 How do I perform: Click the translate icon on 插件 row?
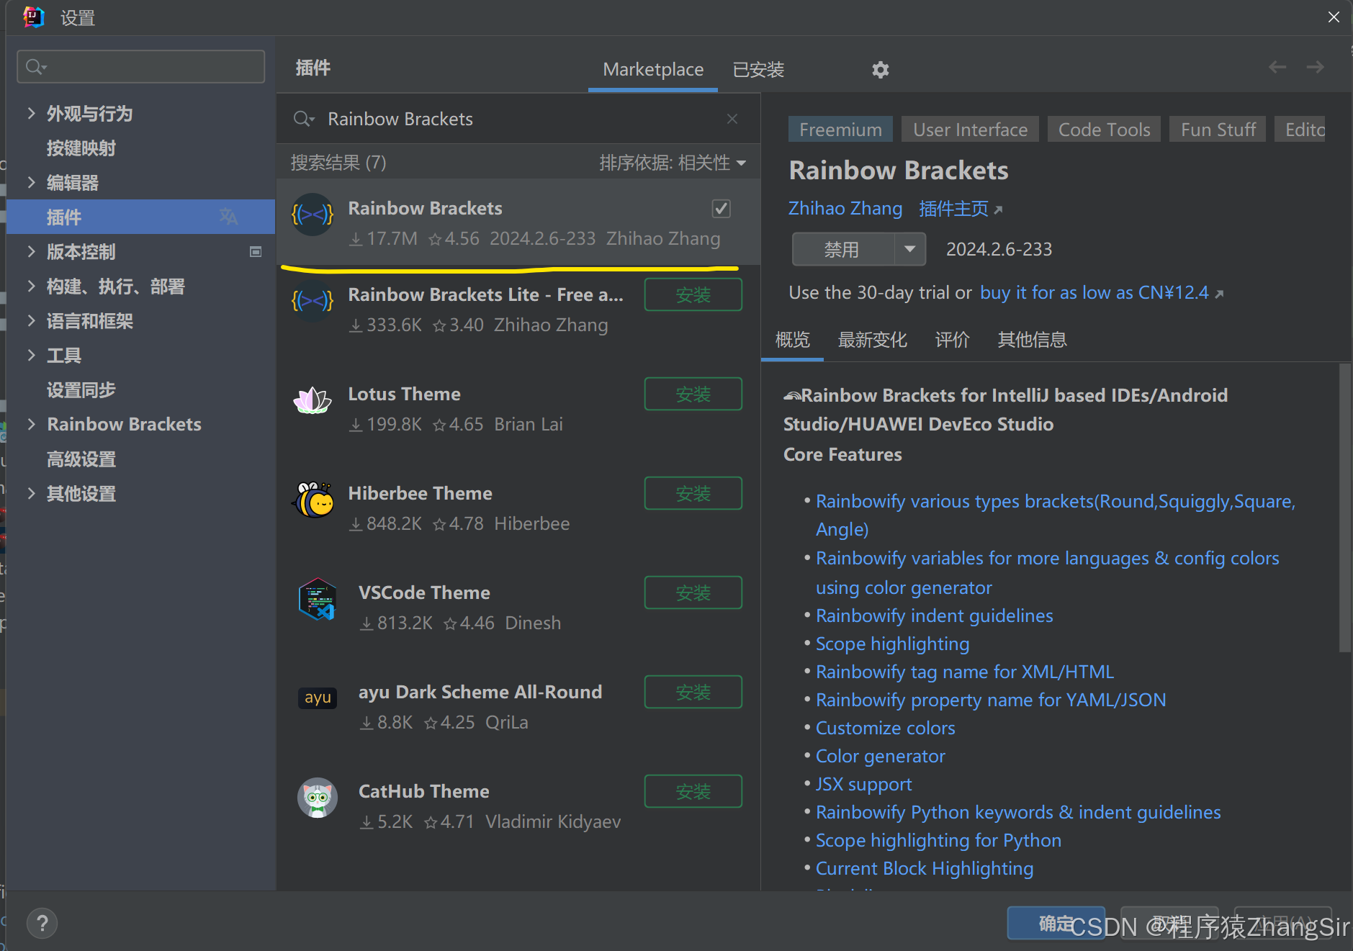[x=228, y=216]
